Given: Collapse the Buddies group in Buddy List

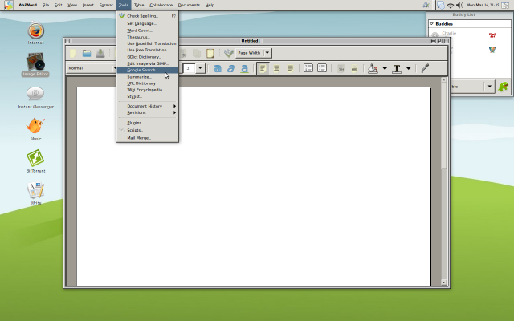Looking at the screenshot, I should (x=432, y=24).
